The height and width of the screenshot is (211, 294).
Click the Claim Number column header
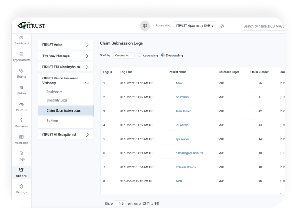pyautogui.click(x=259, y=72)
